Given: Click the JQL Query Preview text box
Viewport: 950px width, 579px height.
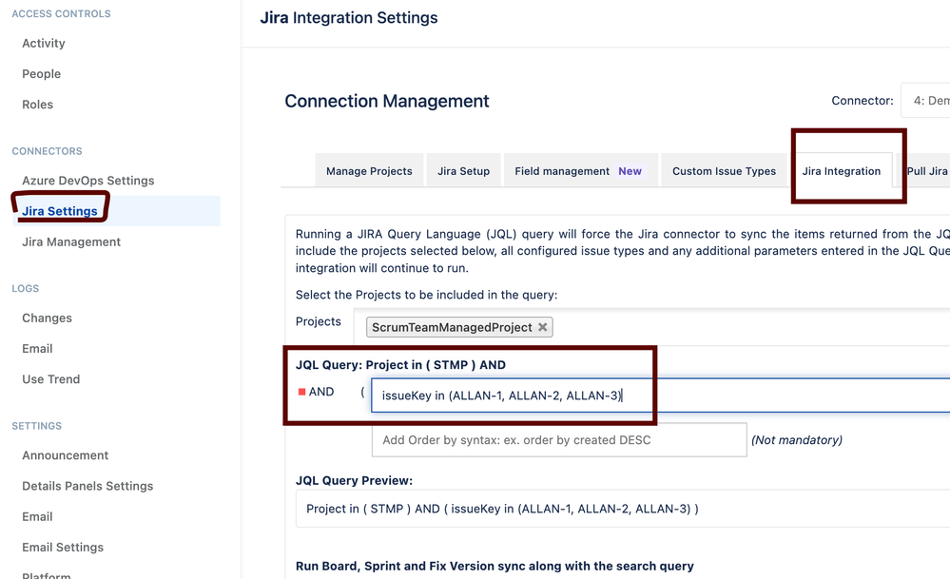Looking at the screenshot, I should tap(623, 509).
